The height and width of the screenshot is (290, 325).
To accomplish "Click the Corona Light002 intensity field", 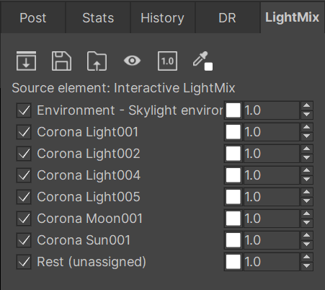I will pyautogui.click(x=272, y=154).
